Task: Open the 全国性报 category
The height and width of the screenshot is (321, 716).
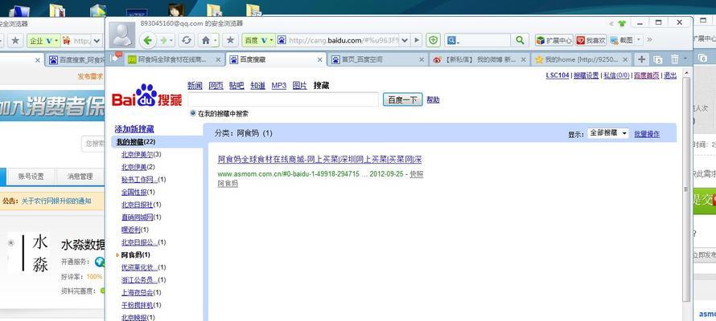Action: tap(134, 192)
